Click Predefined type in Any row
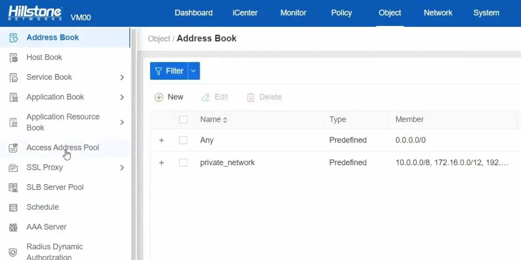 [x=348, y=140]
